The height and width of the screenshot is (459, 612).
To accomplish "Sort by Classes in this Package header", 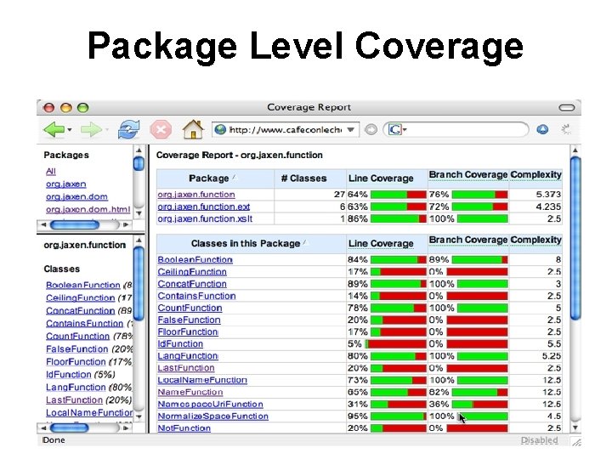I will [246, 244].
